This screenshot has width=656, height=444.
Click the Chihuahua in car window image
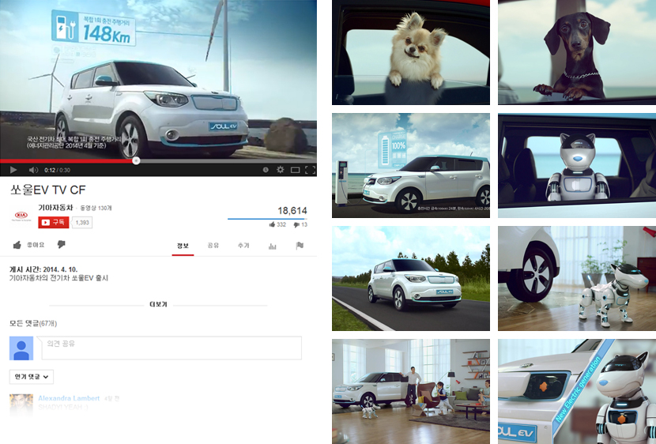tap(411, 52)
